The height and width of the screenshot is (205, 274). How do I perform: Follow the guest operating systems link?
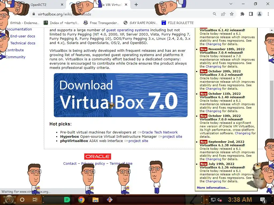128,30
